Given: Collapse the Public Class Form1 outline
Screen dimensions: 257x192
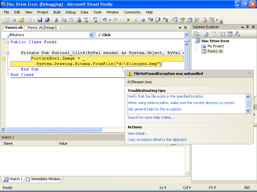Looking at the screenshot, I should click(x=8, y=42).
